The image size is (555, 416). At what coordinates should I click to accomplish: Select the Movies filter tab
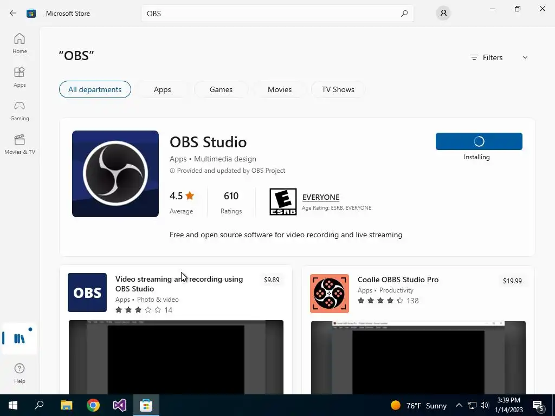280,89
